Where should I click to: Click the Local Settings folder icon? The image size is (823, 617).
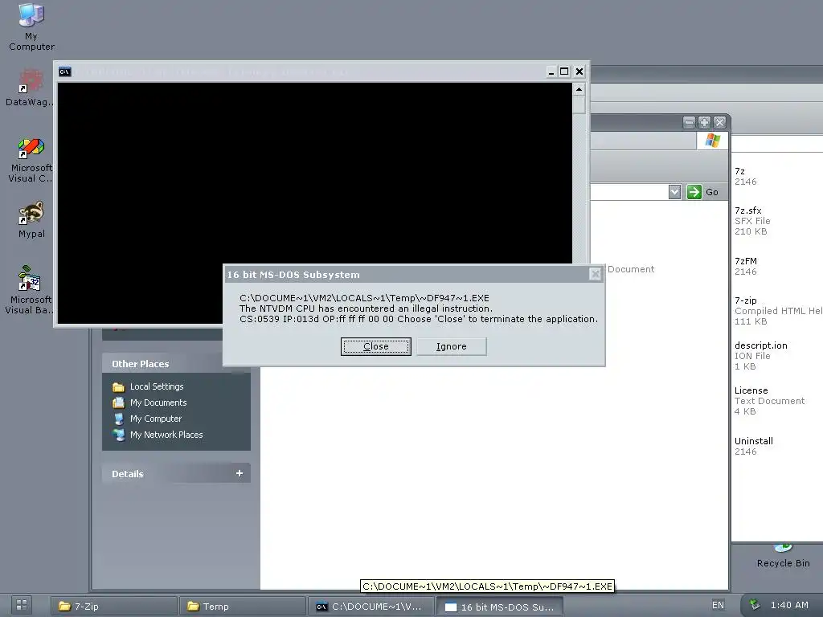119,386
